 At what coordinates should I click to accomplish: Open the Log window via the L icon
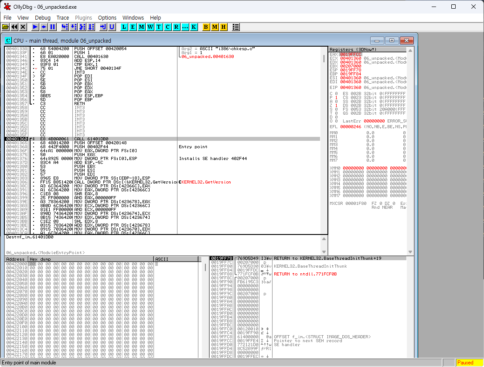(x=124, y=27)
